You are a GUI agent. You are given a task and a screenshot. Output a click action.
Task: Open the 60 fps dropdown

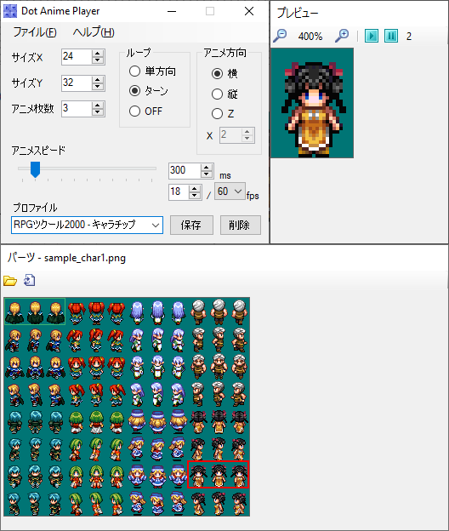[x=230, y=191]
